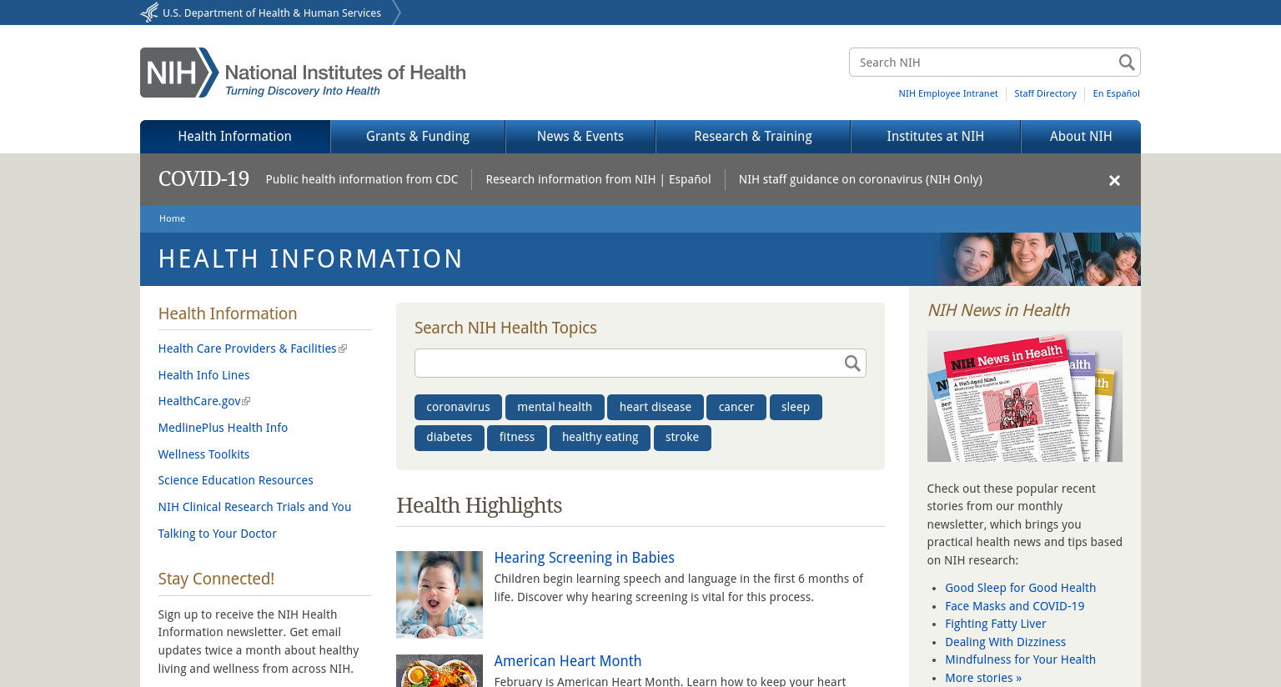1281x687 pixels.
Task: Select the cancer topic button
Action: 736,407
